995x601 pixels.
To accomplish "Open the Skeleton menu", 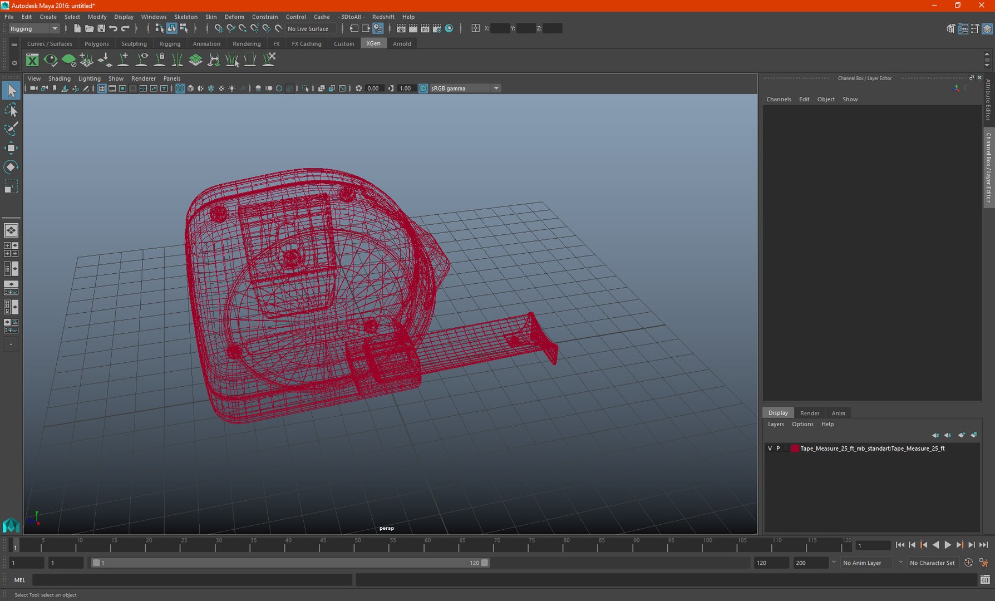I will [186, 17].
